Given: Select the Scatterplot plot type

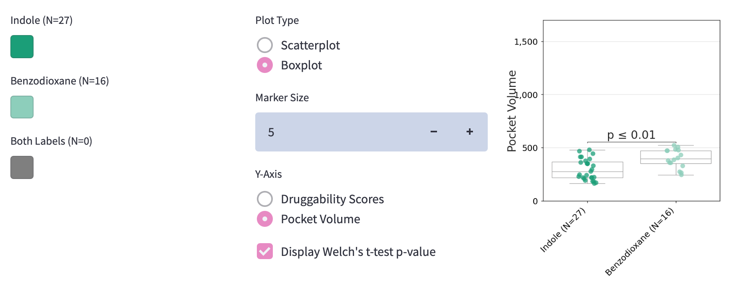Looking at the screenshot, I should pyautogui.click(x=265, y=45).
